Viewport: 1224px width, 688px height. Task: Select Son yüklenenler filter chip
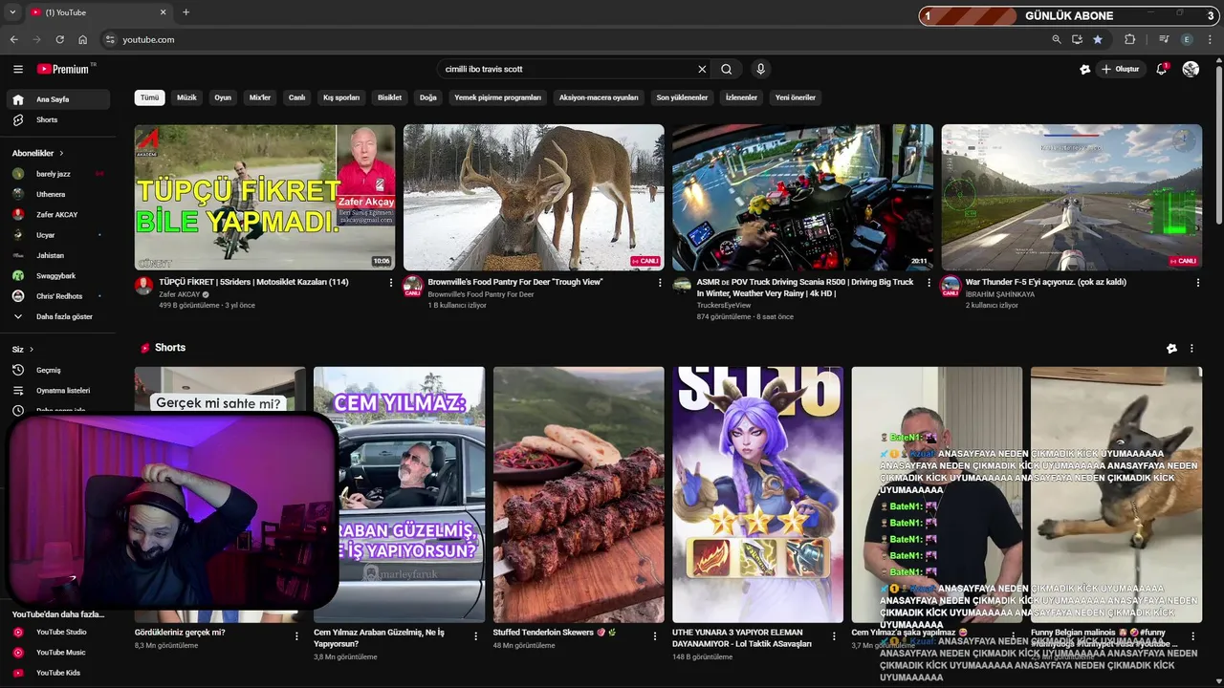click(682, 97)
